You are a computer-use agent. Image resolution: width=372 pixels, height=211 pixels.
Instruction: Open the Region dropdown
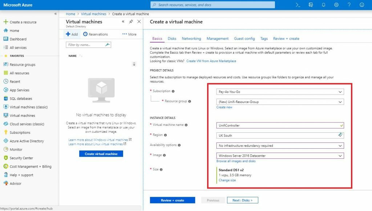coord(280,136)
